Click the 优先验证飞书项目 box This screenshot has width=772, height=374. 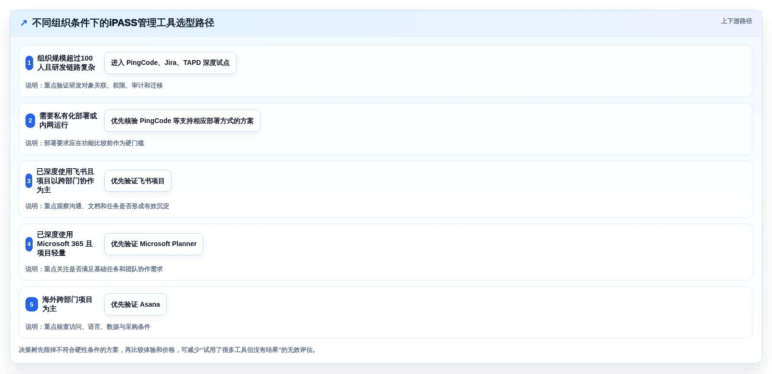coord(138,181)
